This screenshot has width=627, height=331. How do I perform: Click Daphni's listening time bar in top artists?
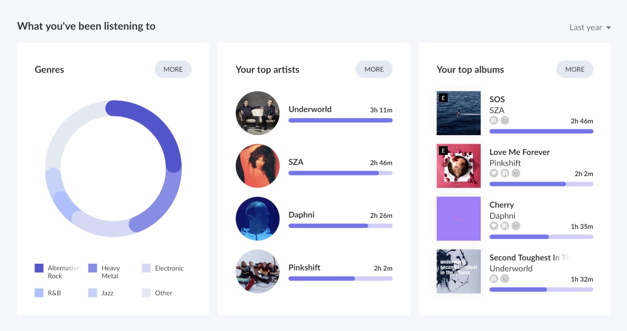pyautogui.click(x=340, y=226)
